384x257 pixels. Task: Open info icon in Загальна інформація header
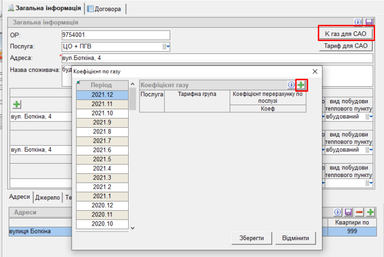(x=358, y=23)
